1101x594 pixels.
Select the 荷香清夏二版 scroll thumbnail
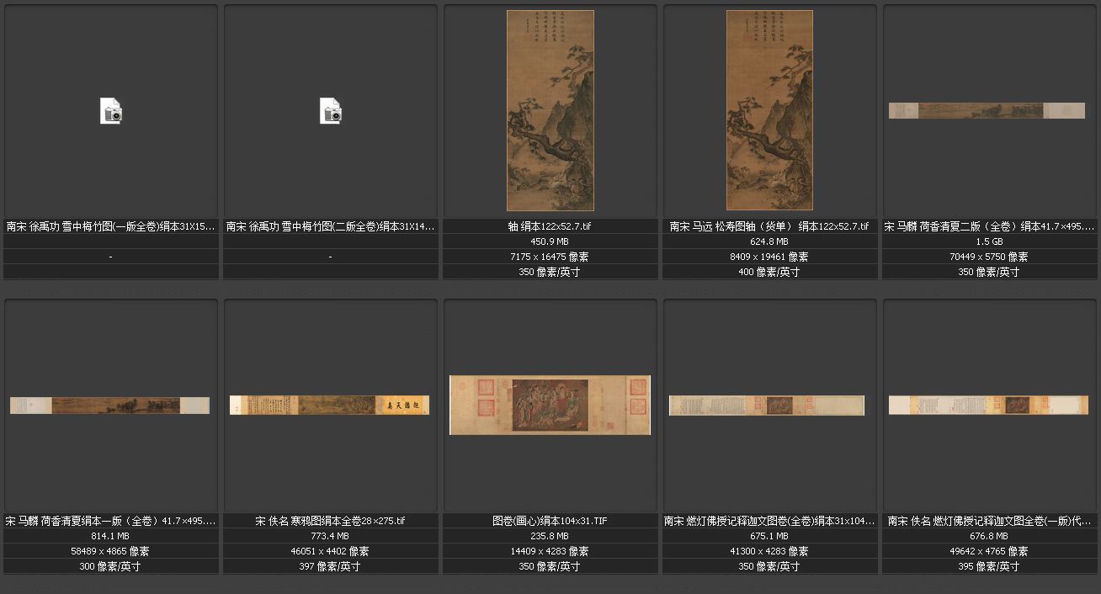pos(987,110)
